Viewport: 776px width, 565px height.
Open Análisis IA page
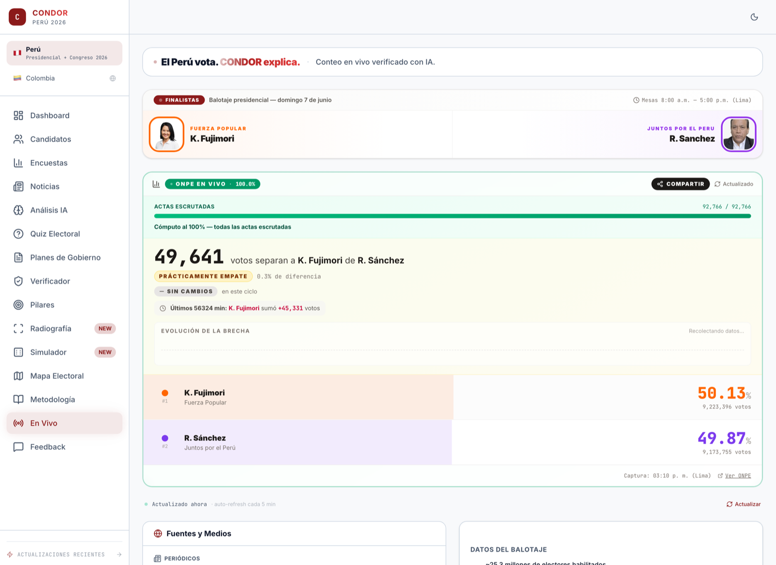click(65, 210)
